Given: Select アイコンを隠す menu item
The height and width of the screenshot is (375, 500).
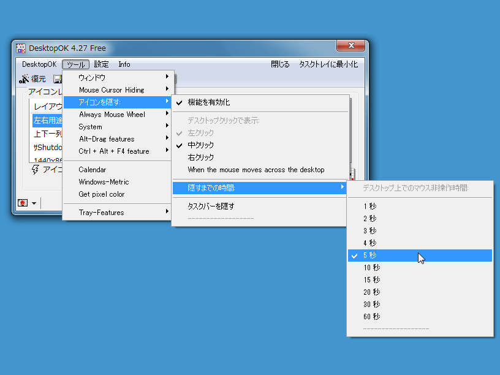Looking at the screenshot, I should click(x=118, y=102).
